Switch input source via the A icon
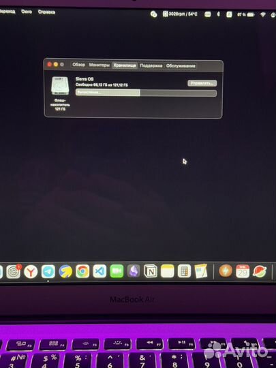 (229, 14)
